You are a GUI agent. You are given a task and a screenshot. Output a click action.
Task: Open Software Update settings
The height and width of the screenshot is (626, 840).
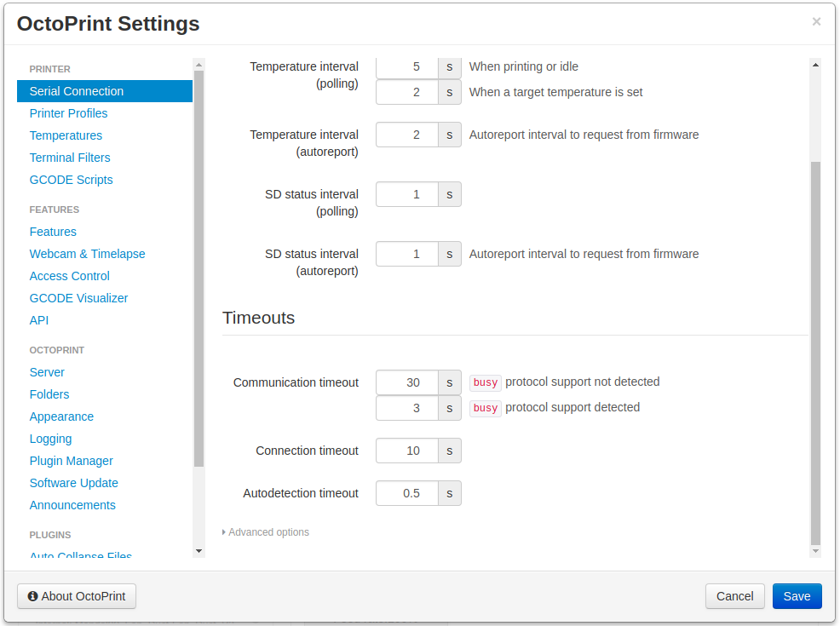click(x=73, y=482)
